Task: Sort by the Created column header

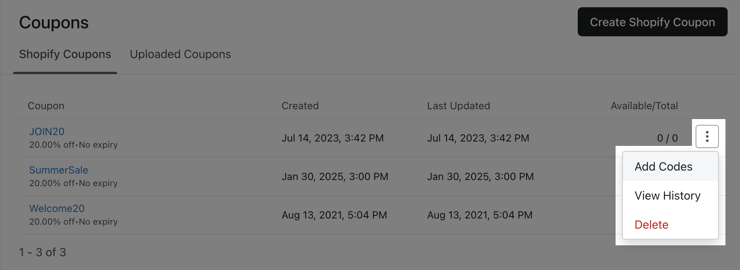Action: [x=300, y=106]
